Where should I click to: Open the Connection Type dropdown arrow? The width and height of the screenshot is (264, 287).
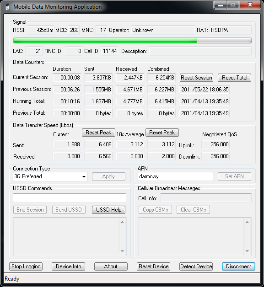pyautogui.click(x=84, y=176)
